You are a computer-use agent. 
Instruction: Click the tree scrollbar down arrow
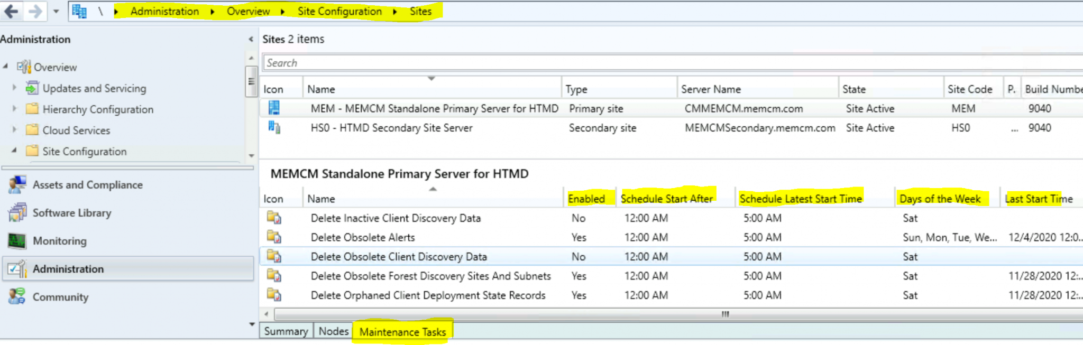click(251, 156)
